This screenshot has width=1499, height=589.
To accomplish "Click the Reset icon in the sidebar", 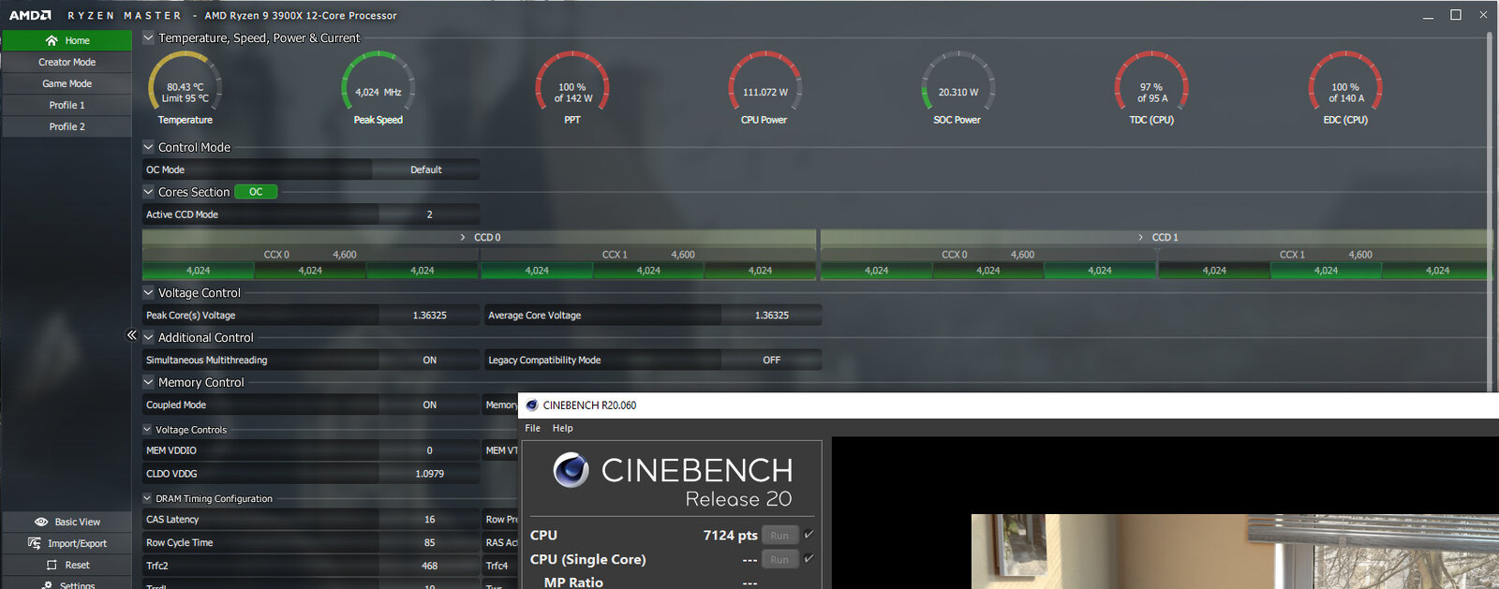I will pos(52,565).
